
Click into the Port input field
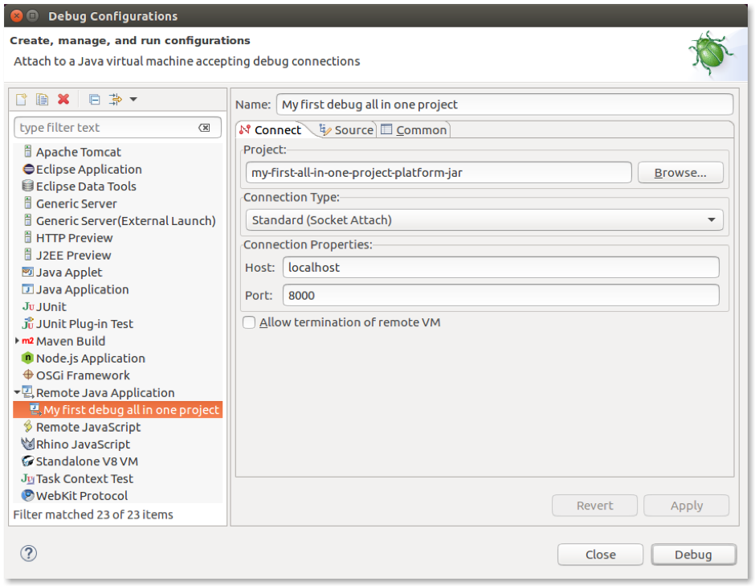tap(500, 296)
